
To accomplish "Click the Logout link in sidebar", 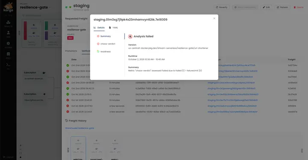I will click(x=8, y=157).
